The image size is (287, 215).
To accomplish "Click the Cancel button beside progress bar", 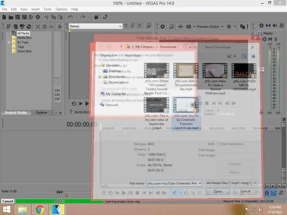I will click(8, 201).
